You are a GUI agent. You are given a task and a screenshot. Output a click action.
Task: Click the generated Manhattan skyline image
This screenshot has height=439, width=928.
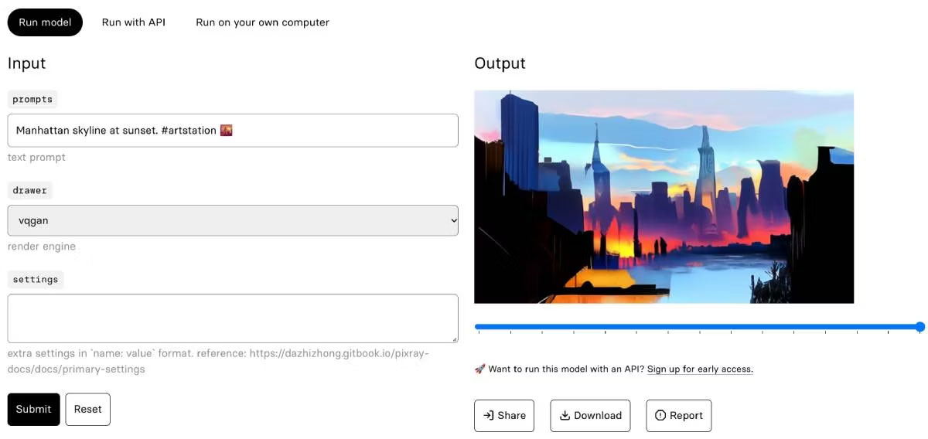click(664, 197)
